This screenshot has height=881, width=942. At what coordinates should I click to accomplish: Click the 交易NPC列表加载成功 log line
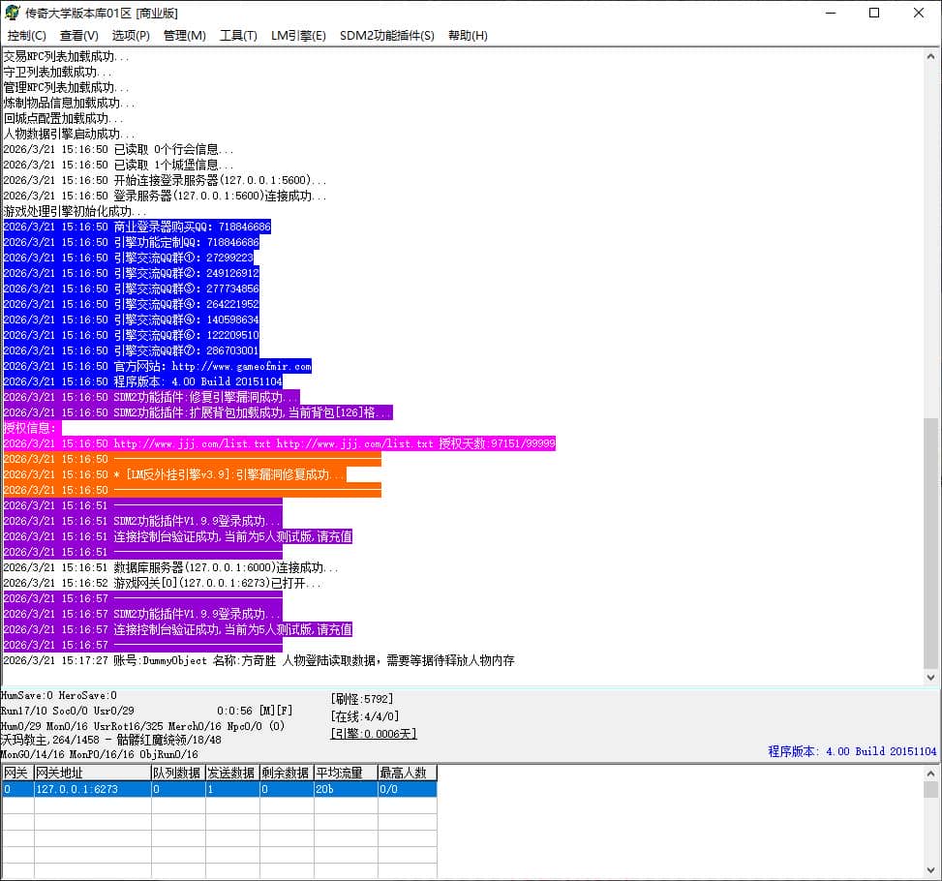click(66, 56)
